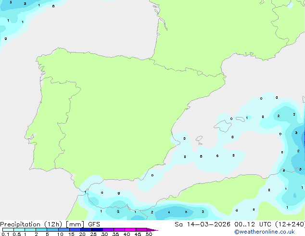This screenshot has height=236, width=305.
Task: Select the 30–35 mm purple legend swatch
Action: pos(108,230)
